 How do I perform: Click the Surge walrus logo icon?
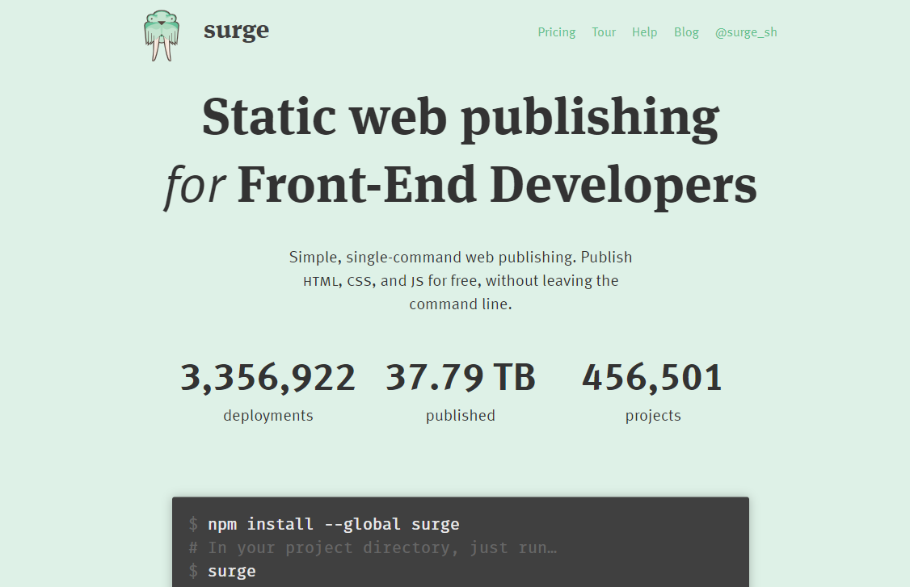click(x=162, y=36)
